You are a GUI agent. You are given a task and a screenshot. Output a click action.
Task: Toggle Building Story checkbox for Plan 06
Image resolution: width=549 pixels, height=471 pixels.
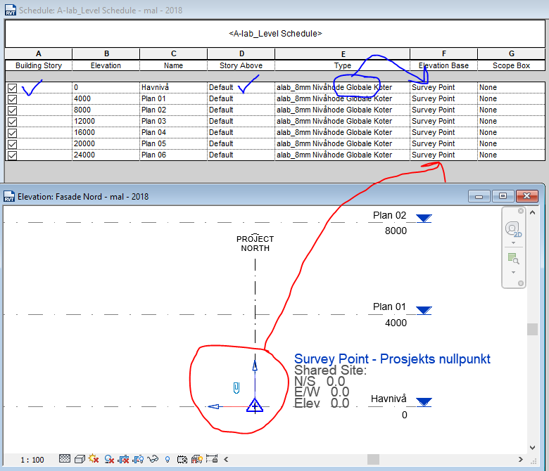[x=12, y=155]
